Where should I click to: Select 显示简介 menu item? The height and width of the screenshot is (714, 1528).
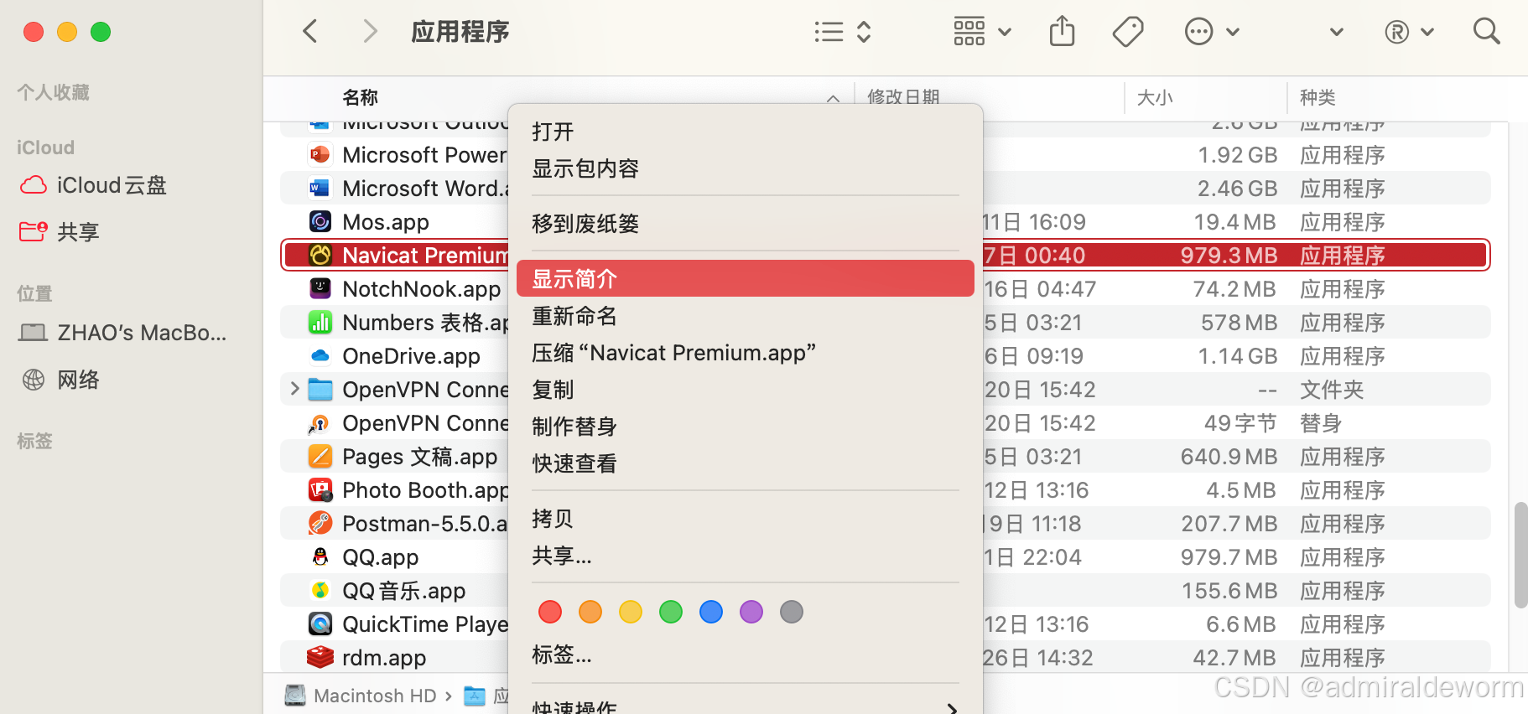[745, 278]
